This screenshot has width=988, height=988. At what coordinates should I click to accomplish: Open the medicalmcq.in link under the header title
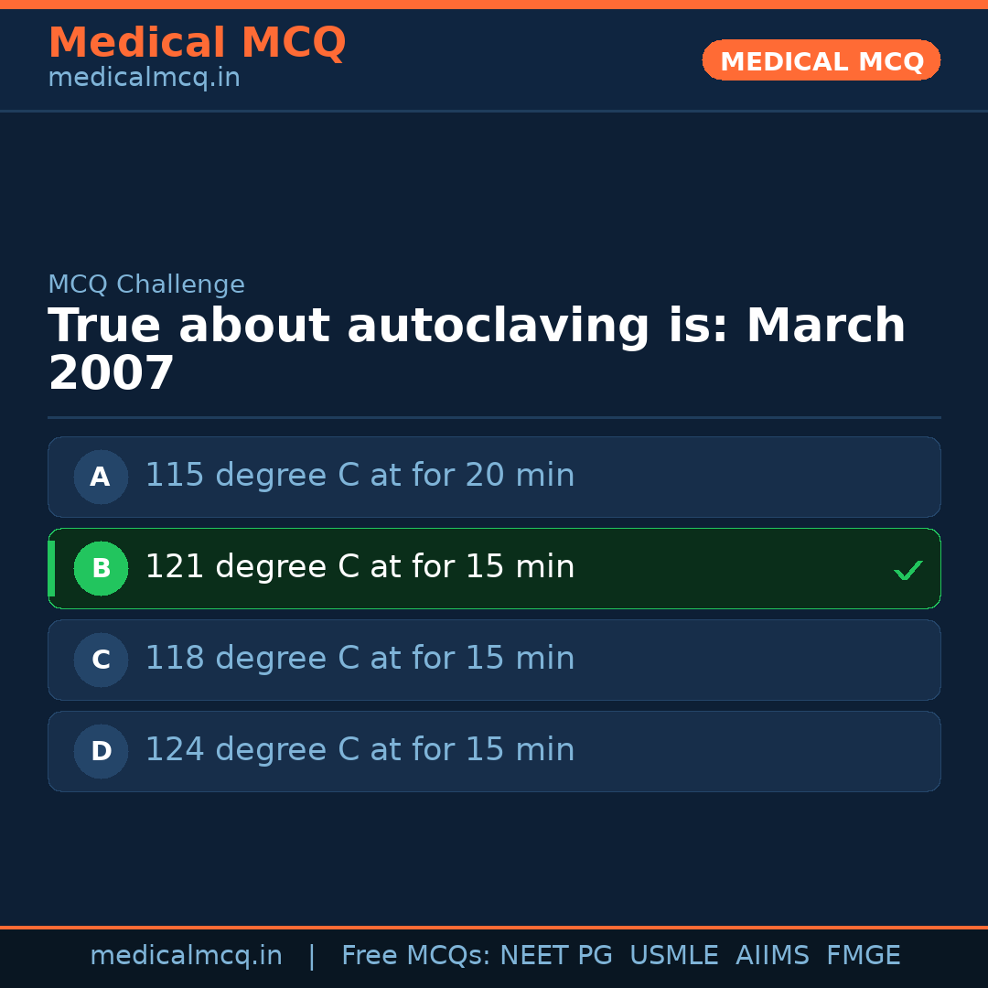pos(144,79)
